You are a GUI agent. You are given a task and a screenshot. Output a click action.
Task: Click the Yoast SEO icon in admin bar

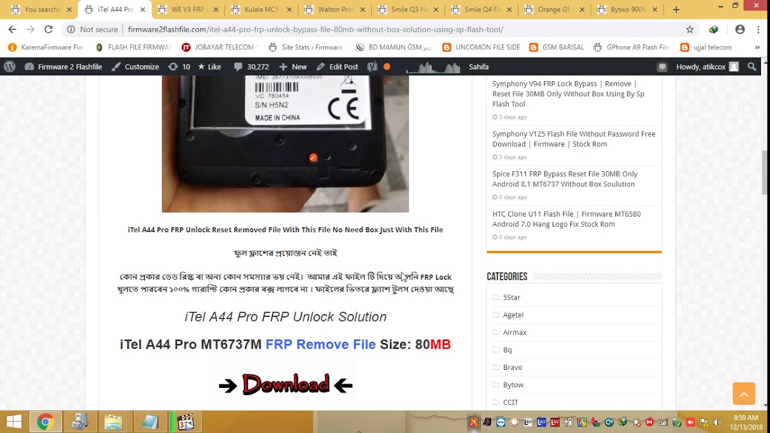372,67
